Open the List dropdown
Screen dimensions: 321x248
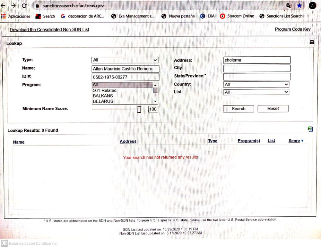point(256,92)
